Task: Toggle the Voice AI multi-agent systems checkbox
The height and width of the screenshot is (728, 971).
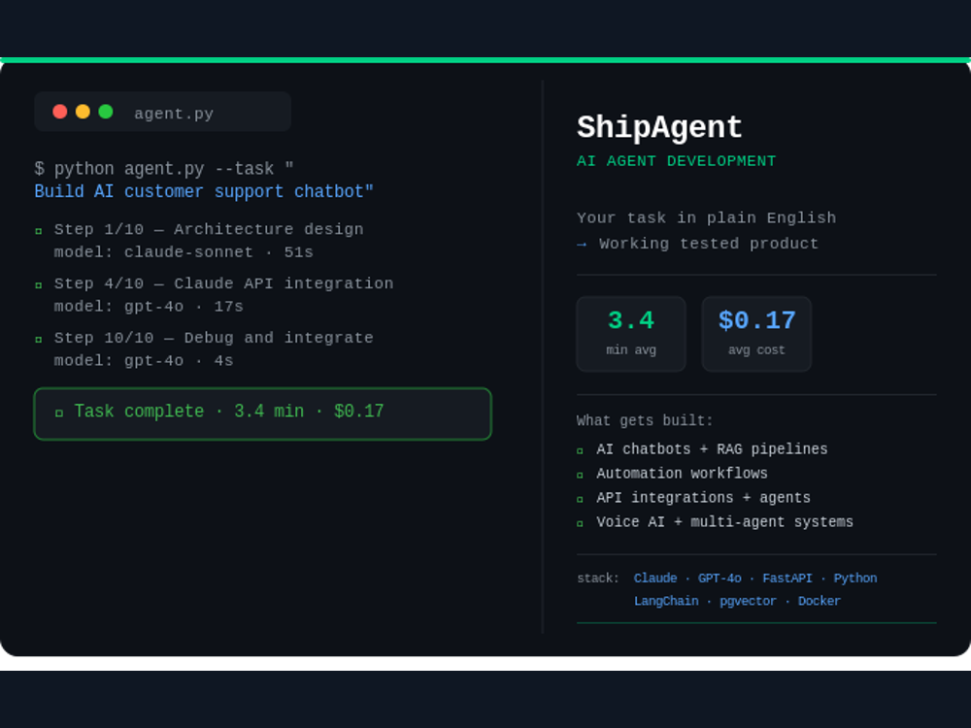Action: pos(582,522)
